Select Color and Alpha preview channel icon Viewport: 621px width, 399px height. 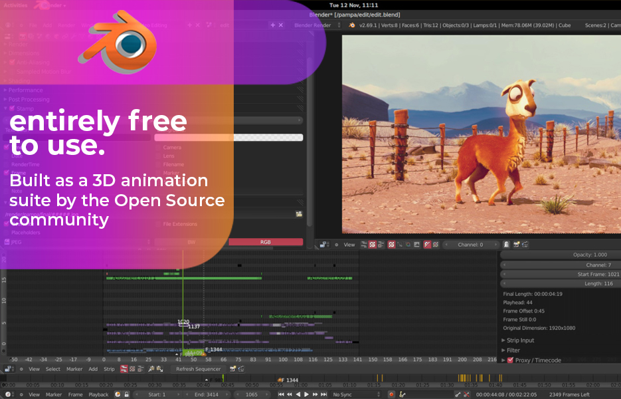click(427, 245)
